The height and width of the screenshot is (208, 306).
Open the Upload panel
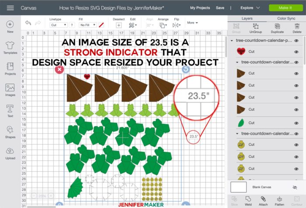point(10,153)
